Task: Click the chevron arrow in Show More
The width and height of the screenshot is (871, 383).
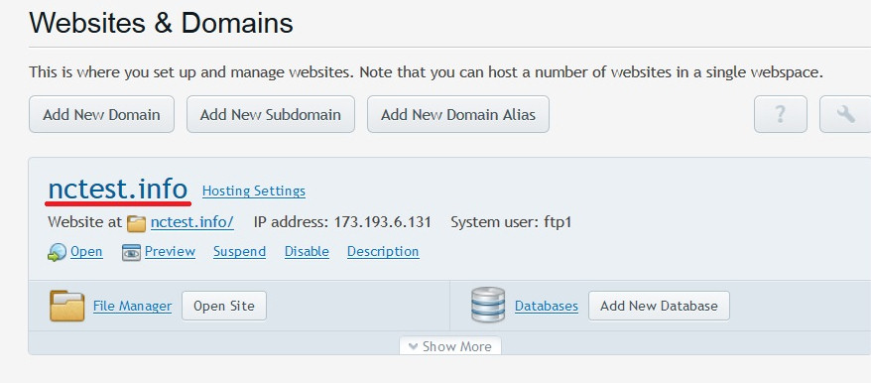Action: pyautogui.click(x=413, y=347)
